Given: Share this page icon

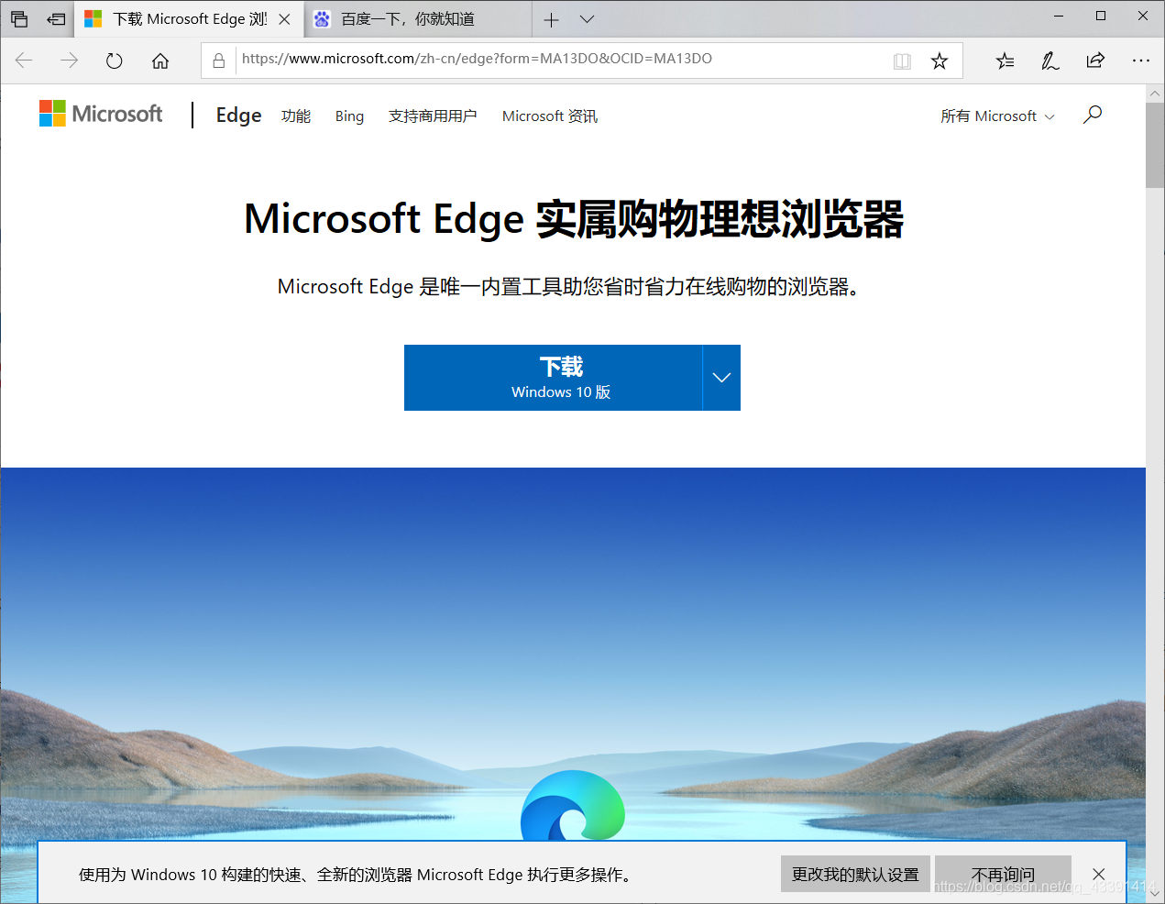Looking at the screenshot, I should tap(1095, 61).
